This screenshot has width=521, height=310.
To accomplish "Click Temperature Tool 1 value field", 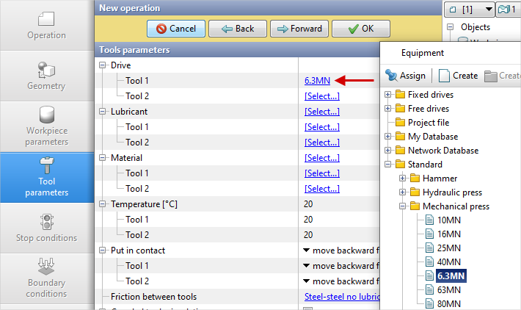I will (x=338, y=220).
